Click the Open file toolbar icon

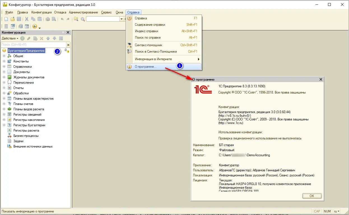click(13, 19)
